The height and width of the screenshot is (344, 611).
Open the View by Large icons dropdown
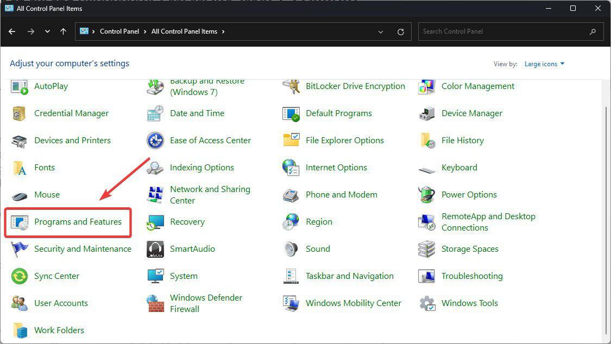point(544,64)
